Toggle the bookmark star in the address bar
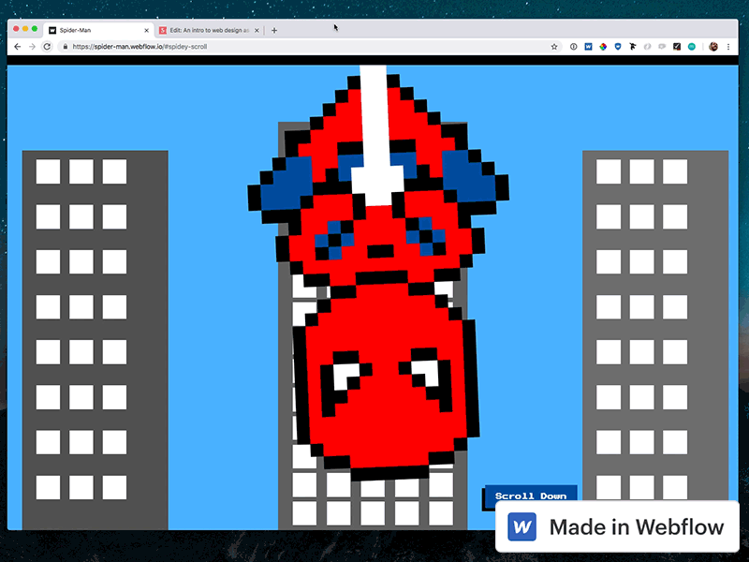This screenshot has height=562, width=749. (x=555, y=45)
